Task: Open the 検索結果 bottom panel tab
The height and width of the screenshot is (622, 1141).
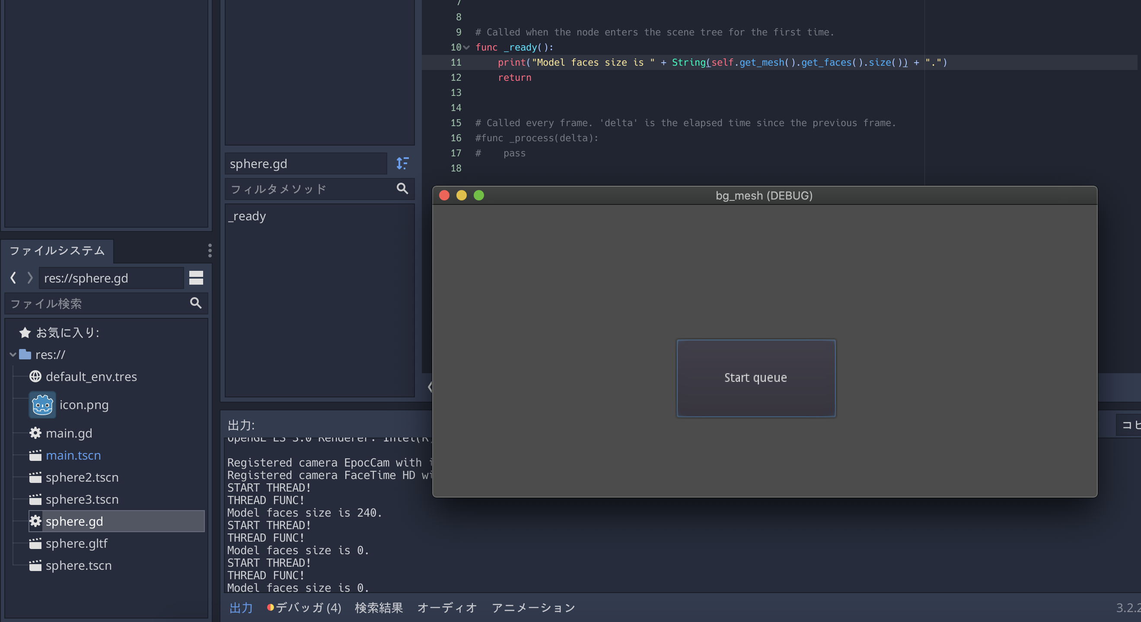Action: 378,607
